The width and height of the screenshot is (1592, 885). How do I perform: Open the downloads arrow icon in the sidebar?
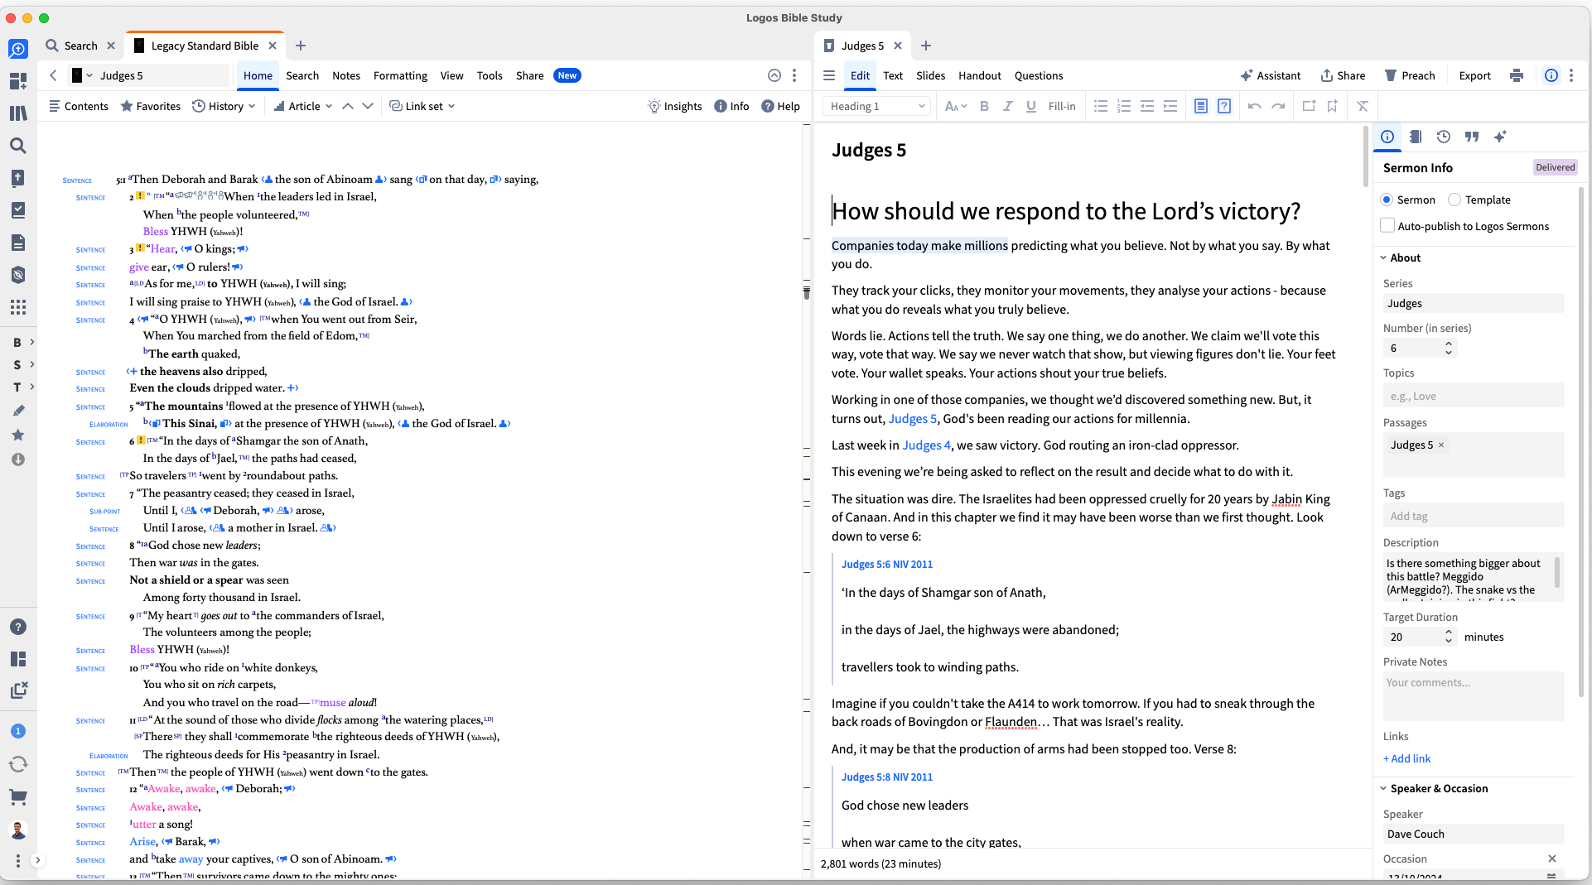18,459
